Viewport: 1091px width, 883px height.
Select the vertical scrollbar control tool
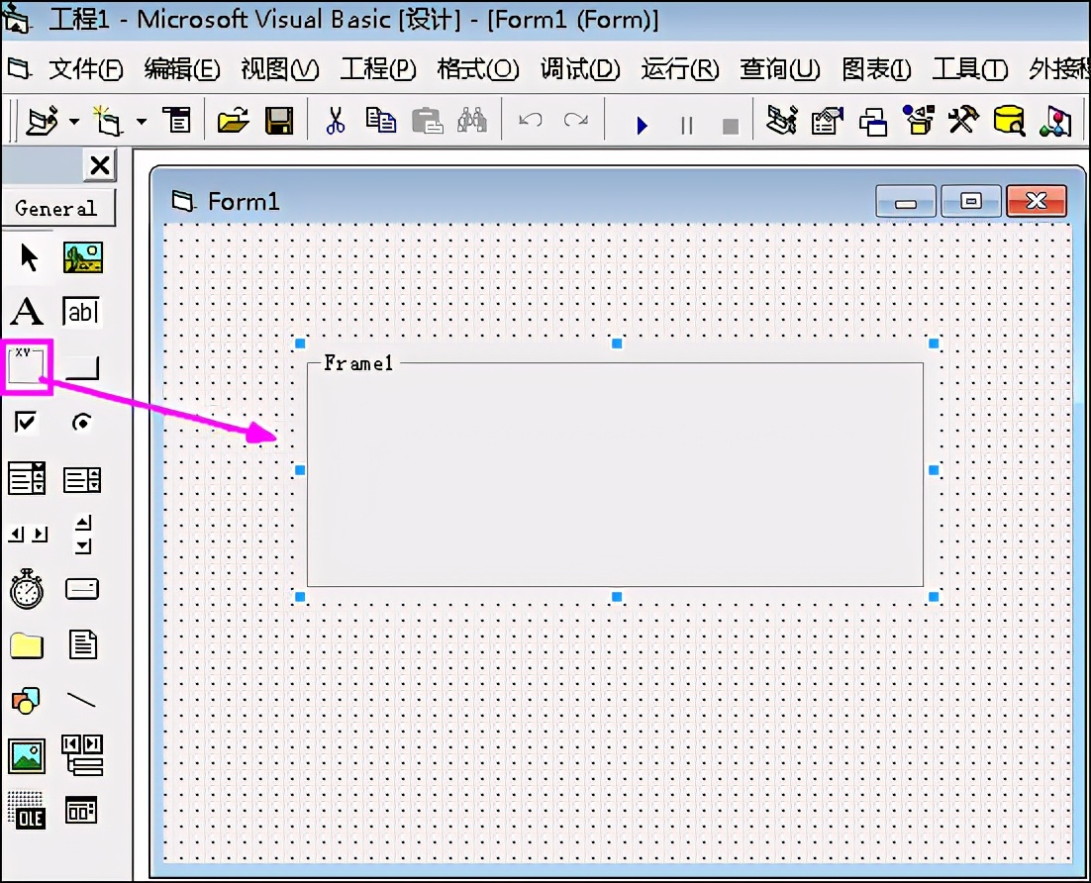point(83,535)
